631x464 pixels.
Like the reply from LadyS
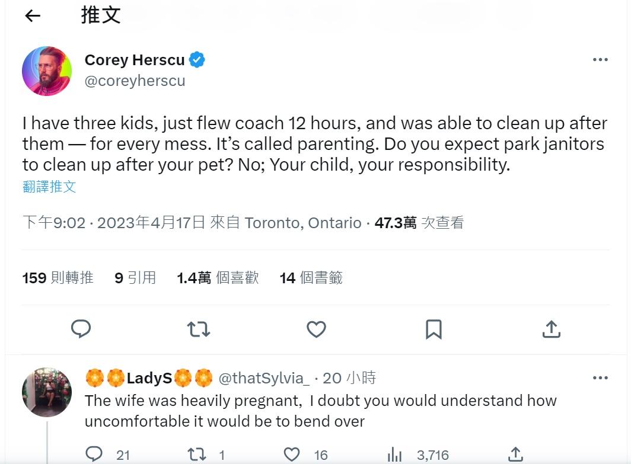click(292, 455)
